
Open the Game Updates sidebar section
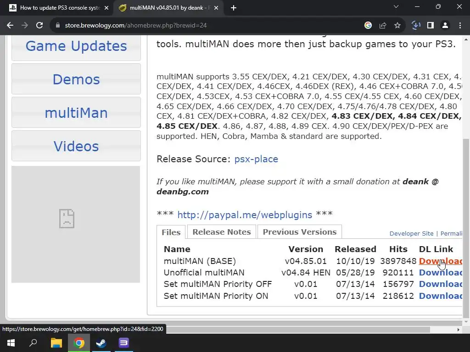(76, 46)
